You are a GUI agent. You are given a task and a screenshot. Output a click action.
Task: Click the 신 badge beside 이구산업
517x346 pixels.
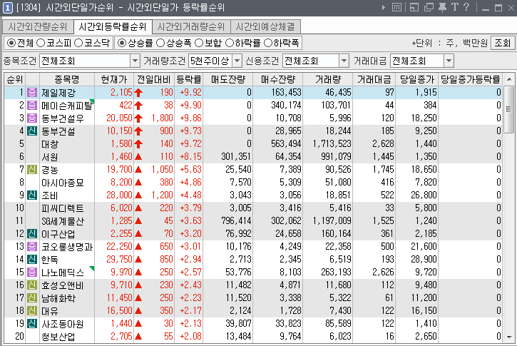pos(31,234)
